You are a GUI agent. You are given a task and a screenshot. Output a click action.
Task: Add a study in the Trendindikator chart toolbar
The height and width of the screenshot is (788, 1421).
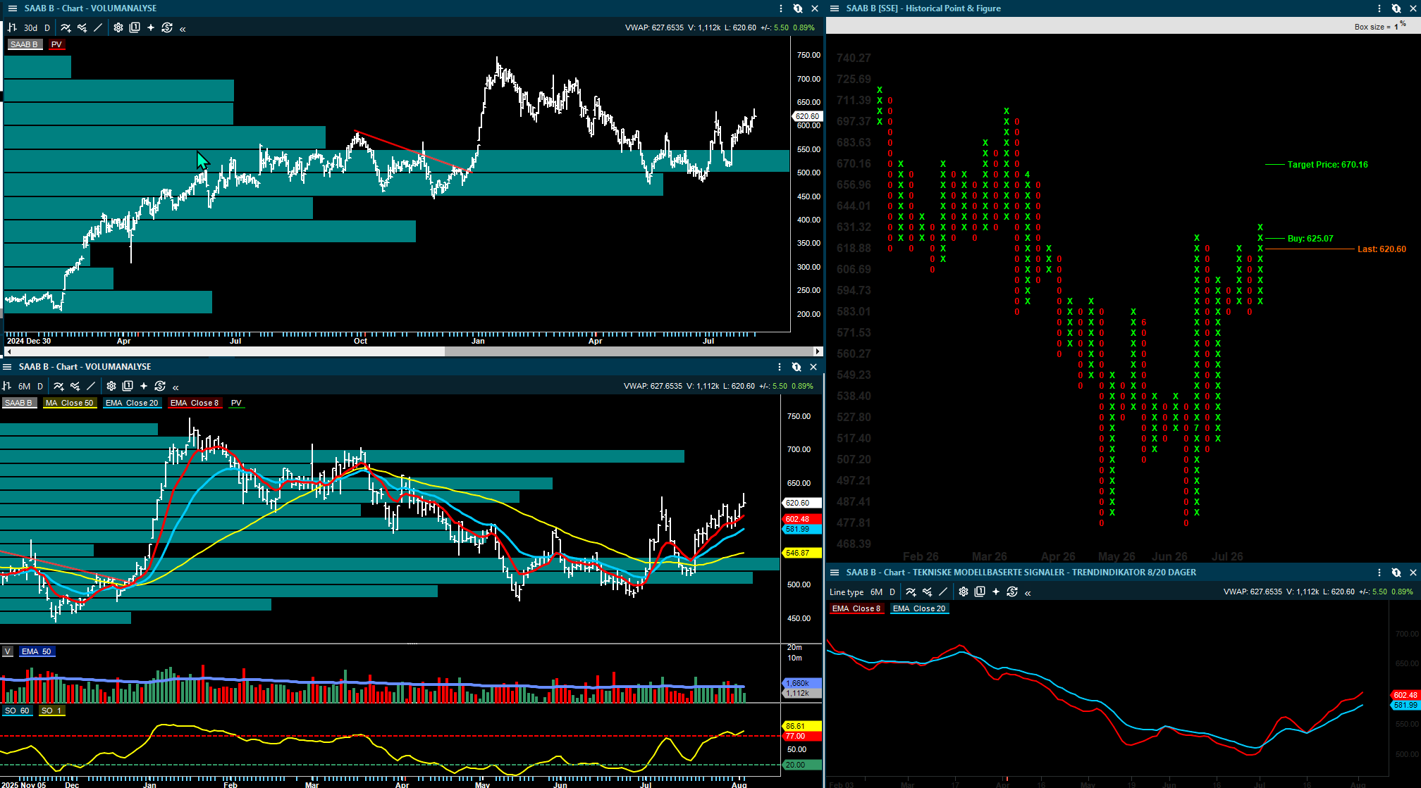click(x=911, y=592)
